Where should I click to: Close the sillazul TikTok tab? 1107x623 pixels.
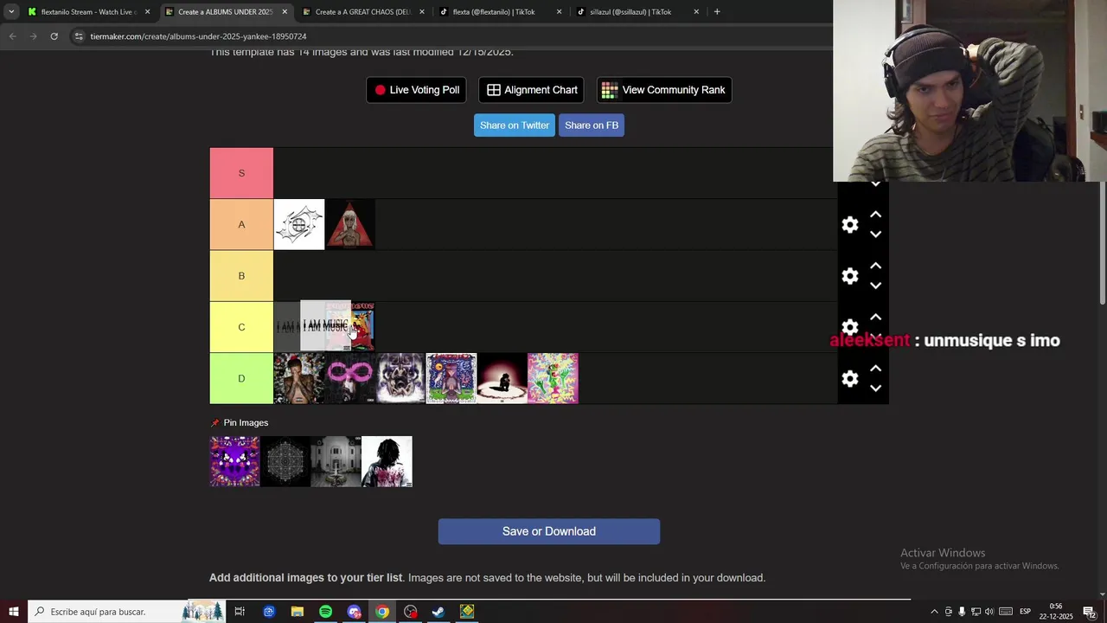pyautogui.click(x=696, y=12)
